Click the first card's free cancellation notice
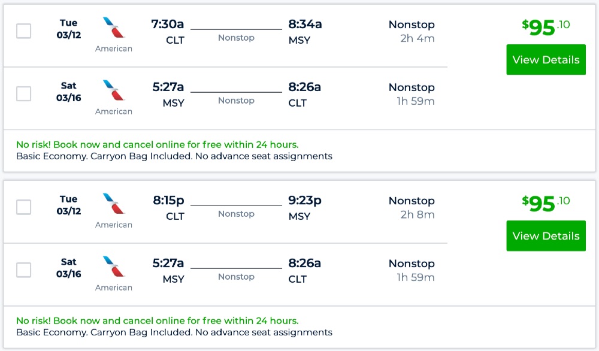The height and width of the screenshot is (351, 599). pos(158,144)
